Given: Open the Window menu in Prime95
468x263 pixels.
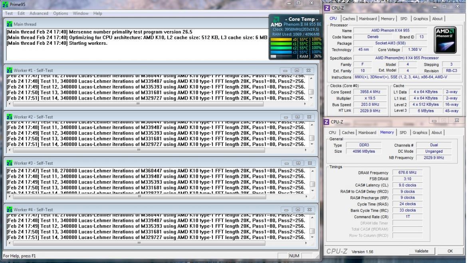Looking at the screenshot, I should pos(81,13).
